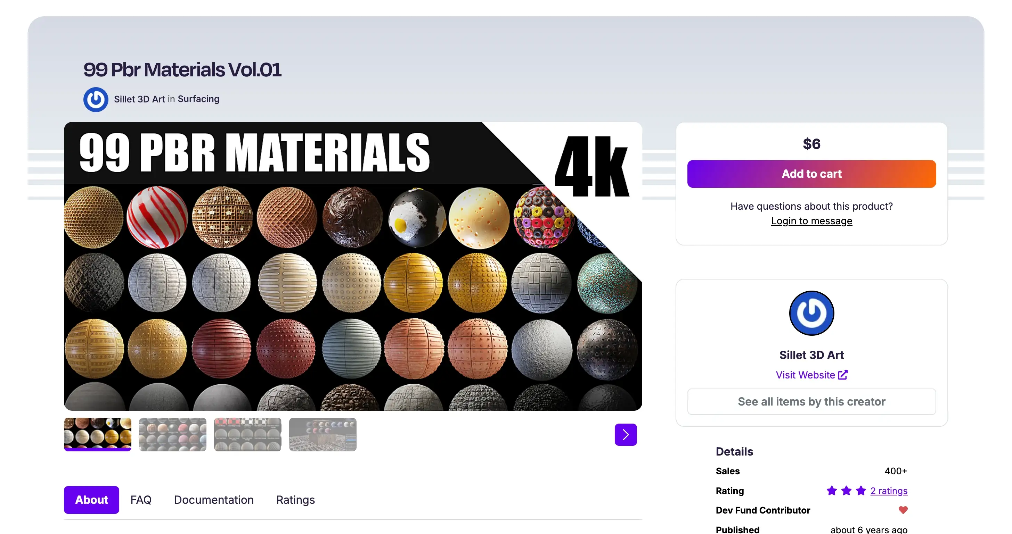Click the next-image arrow button below the gallery
This screenshot has width=1012, height=534.
coord(626,434)
